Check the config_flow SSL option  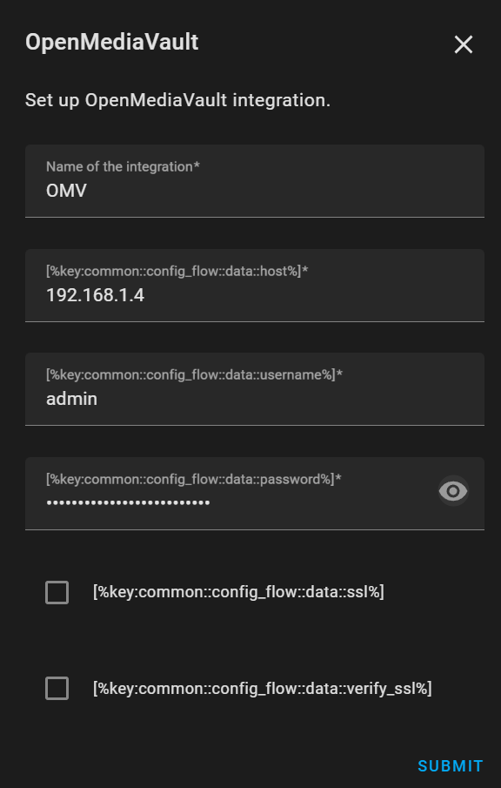(x=57, y=592)
